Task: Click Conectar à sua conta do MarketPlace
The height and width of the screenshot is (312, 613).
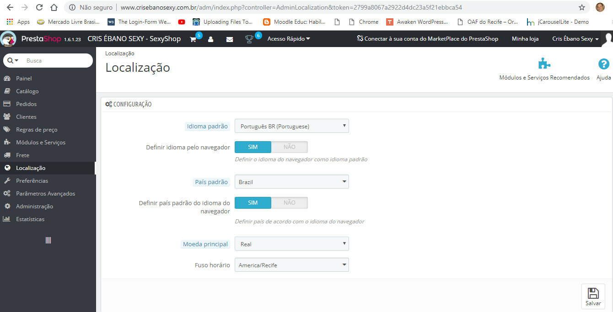Action: pyautogui.click(x=428, y=39)
